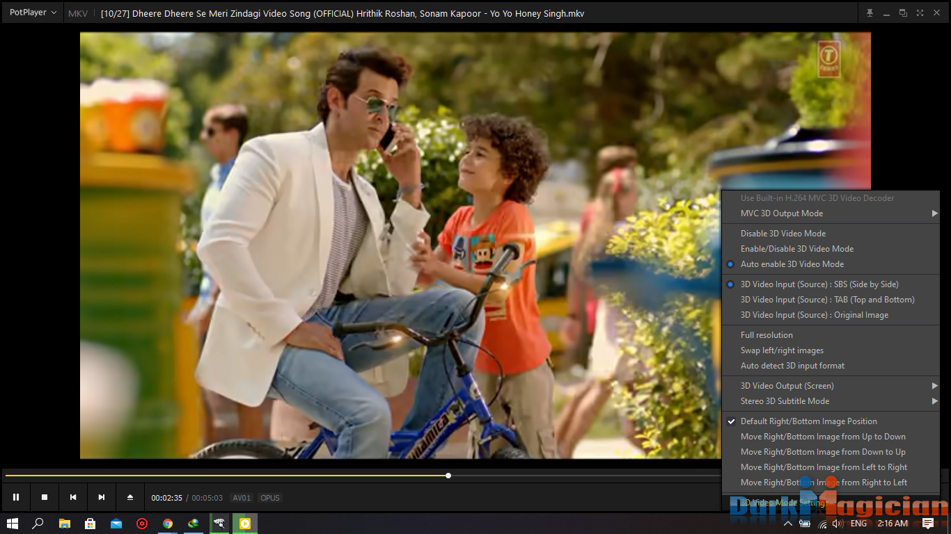This screenshot has width=951, height=534.
Task: Expand the MVC 3D Output Mode submenu
Action: (831, 213)
